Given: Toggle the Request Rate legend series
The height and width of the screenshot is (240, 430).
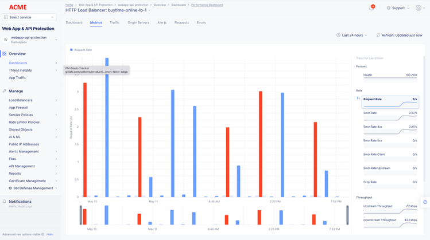Looking at the screenshot, I should pos(81,50).
